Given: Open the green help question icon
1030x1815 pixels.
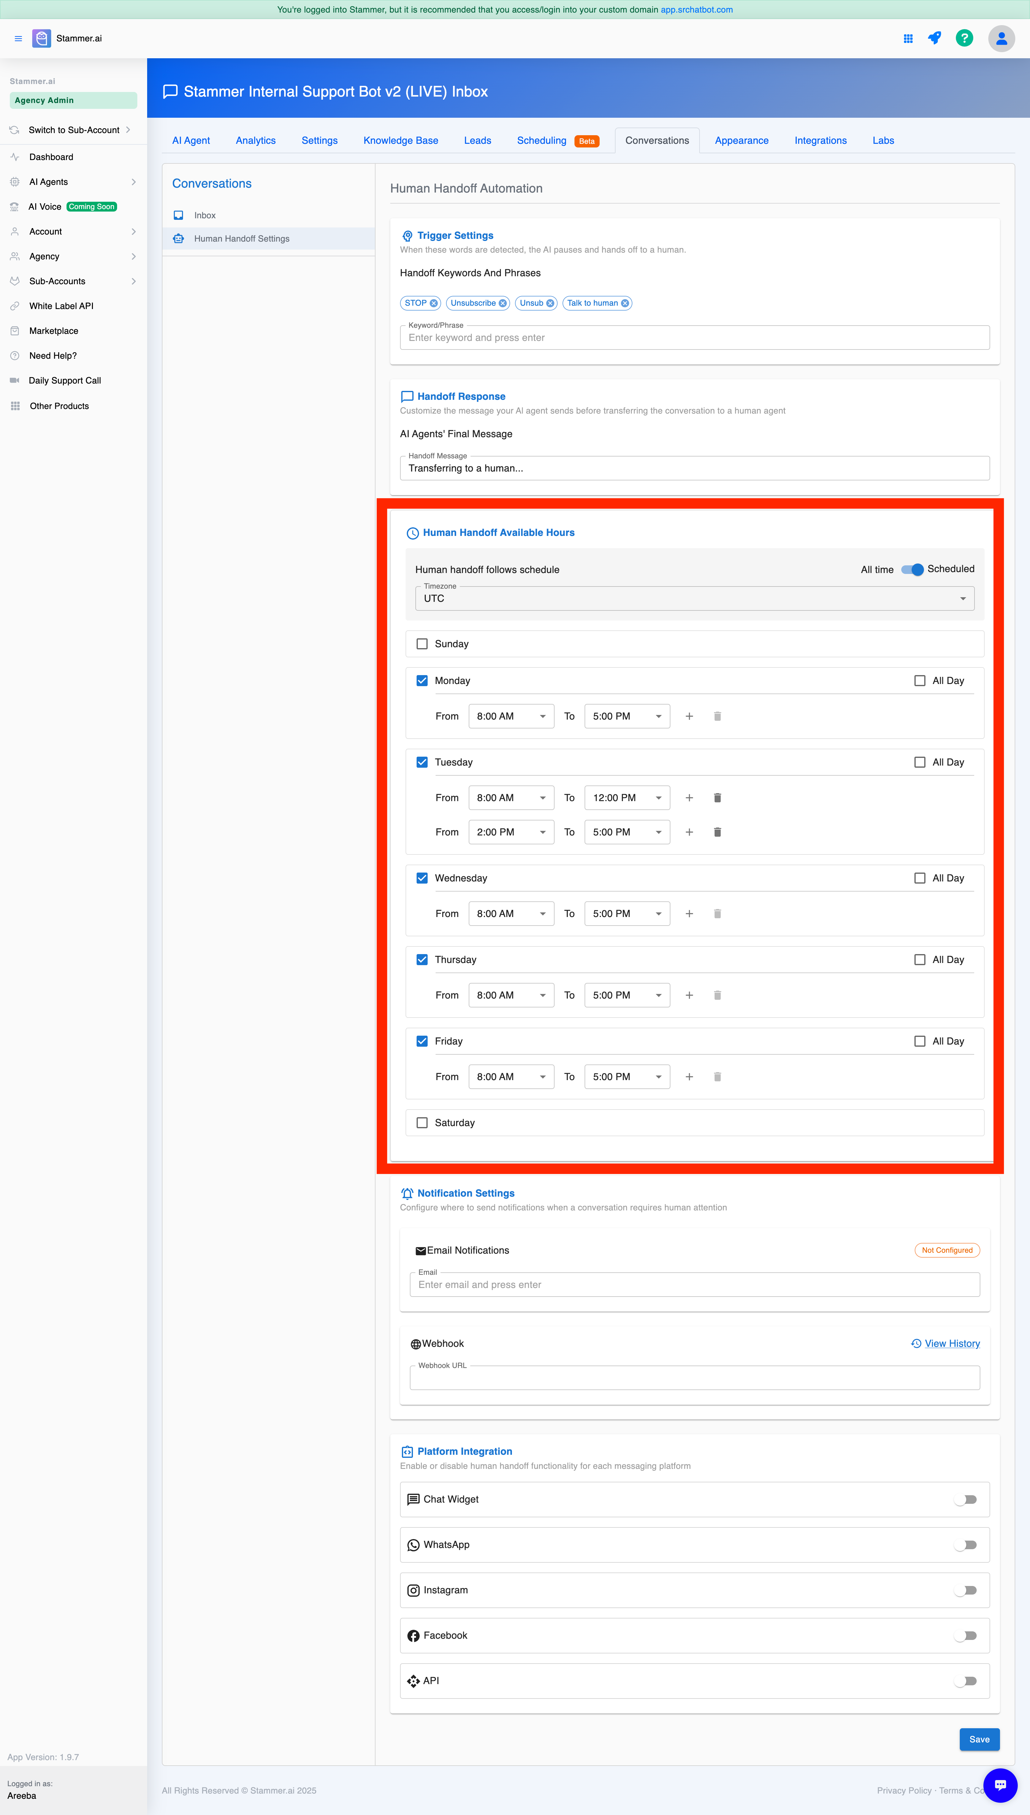Looking at the screenshot, I should pyautogui.click(x=964, y=38).
